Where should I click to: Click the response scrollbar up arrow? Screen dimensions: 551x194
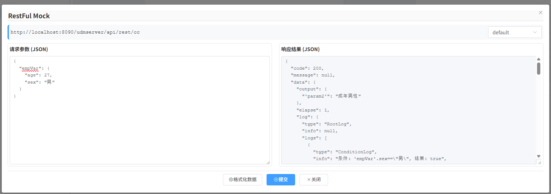click(x=538, y=59)
